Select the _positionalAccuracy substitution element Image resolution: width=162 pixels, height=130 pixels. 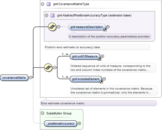(x=61, y=123)
